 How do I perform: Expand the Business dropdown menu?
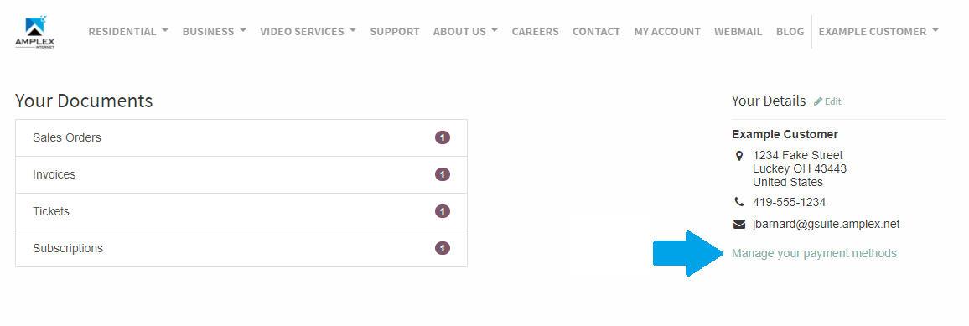[215, 32]
